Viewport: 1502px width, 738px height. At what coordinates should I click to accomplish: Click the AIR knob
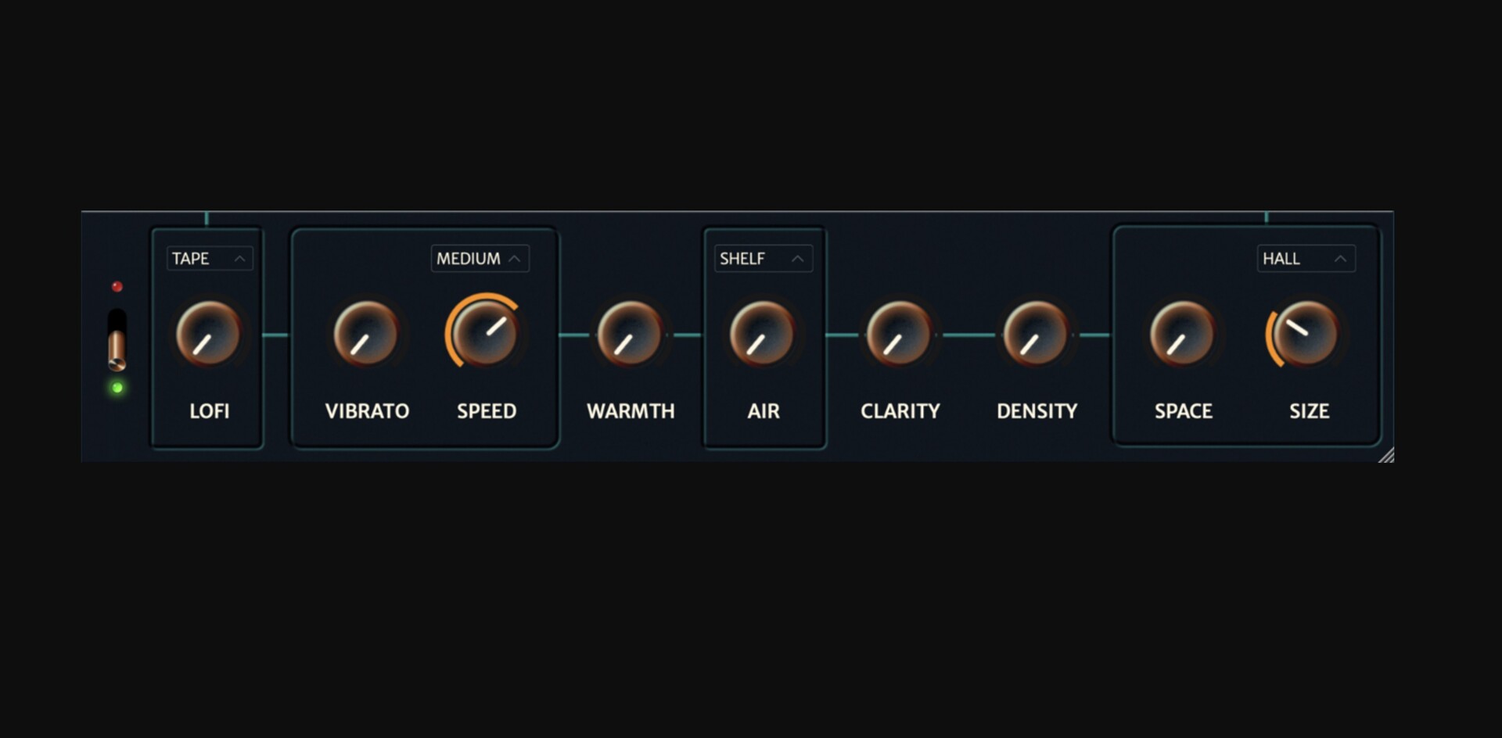coord(762,334)
